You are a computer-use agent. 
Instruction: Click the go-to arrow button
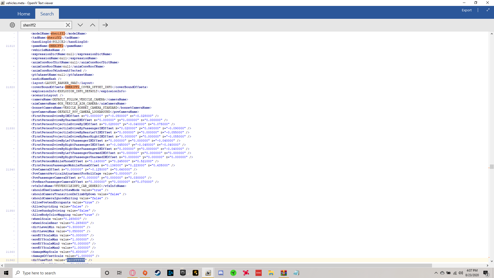pos(105,25)
